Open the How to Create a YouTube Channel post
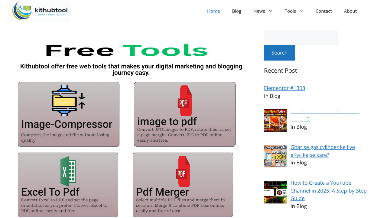The height and width of the screenshot is (218, 387). (x=329, y=190)
